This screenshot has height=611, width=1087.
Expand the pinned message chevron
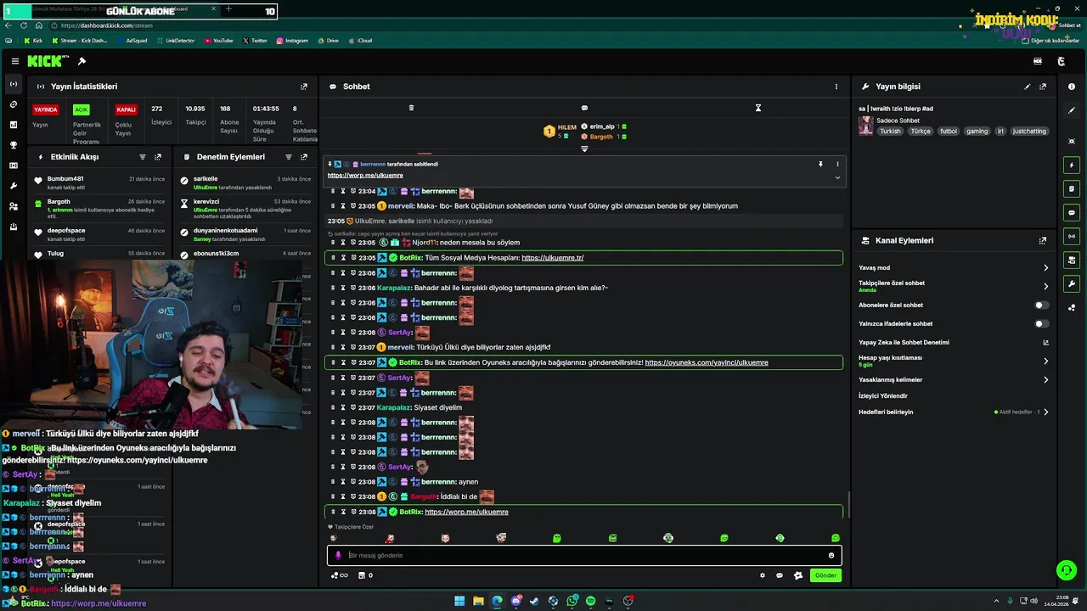pyautogui.click(x=837, y=177)
